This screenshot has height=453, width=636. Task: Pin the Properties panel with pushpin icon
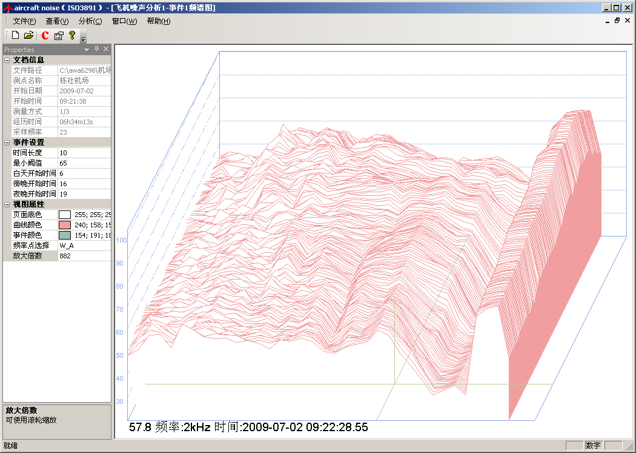pos(96,49)
